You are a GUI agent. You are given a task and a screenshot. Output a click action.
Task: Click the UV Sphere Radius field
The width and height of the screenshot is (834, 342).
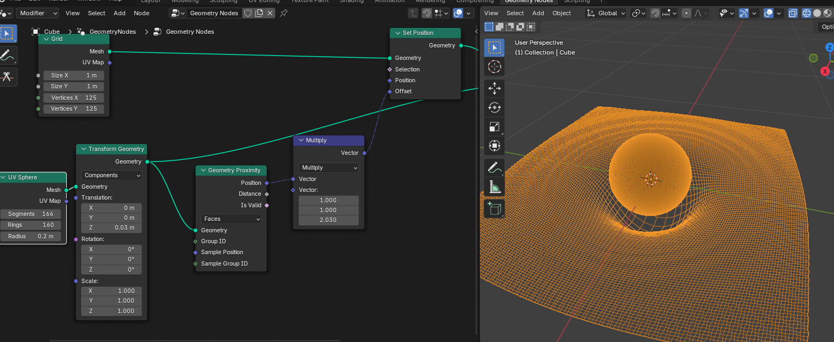(31, 236)
